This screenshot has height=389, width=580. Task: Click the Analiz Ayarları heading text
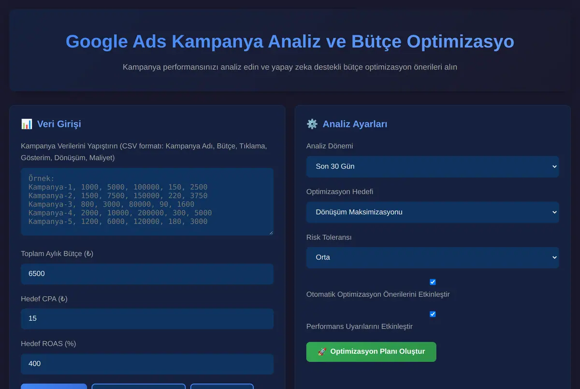pyautogui.click(x=355, y=124)
